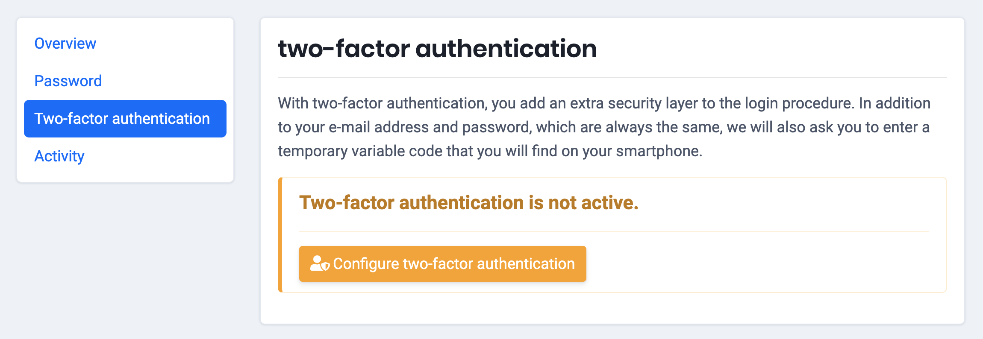
Task: Click the 'not active' warning message text
Action: point(468,203)
